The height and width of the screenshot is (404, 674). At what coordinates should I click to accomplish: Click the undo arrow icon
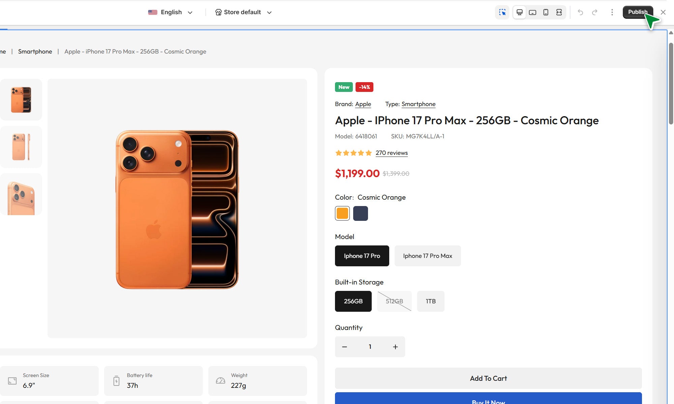pyautogui.click(x=580, y=12)
